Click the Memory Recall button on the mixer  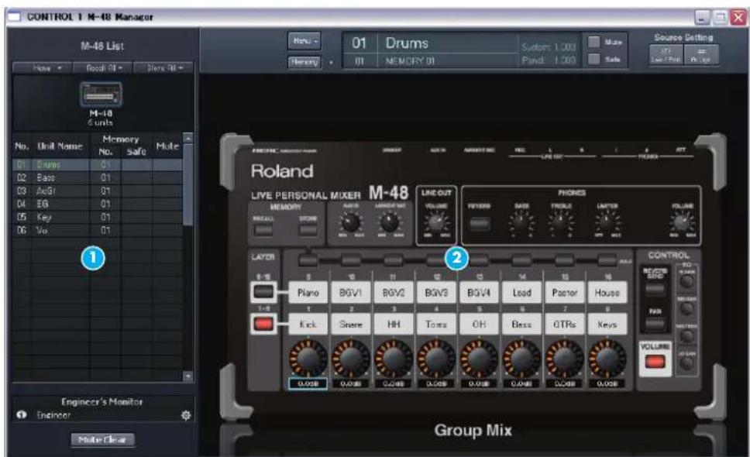point(263,229)
